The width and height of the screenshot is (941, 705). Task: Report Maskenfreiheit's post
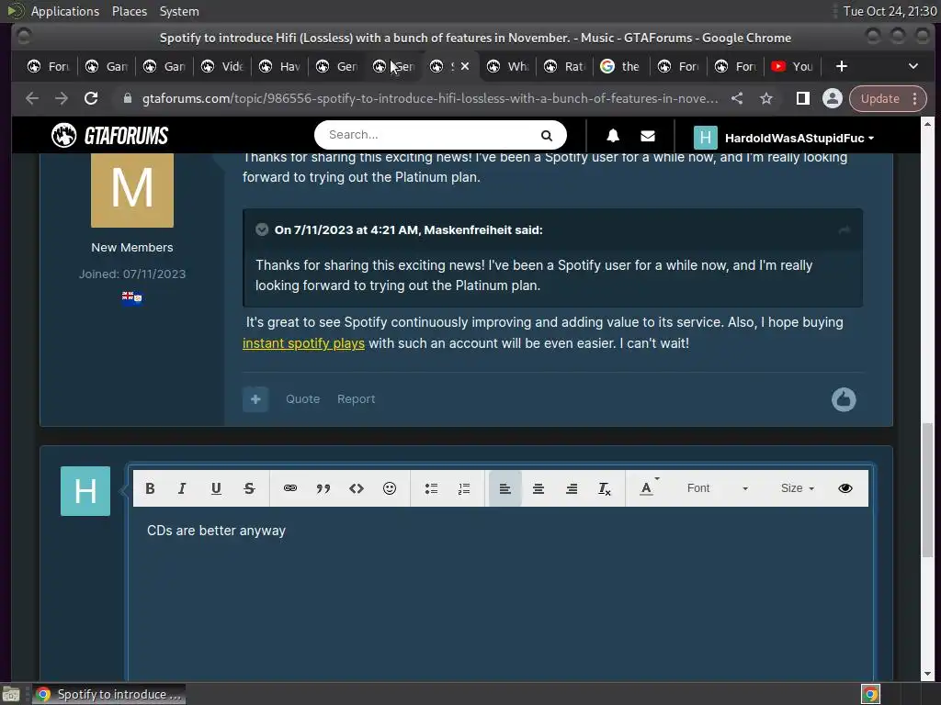tap(356, 399)
